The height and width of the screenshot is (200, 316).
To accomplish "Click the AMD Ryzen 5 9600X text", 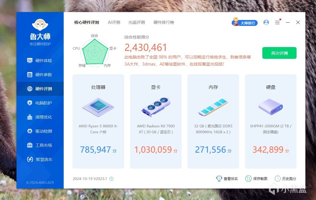I will (98, 129).
